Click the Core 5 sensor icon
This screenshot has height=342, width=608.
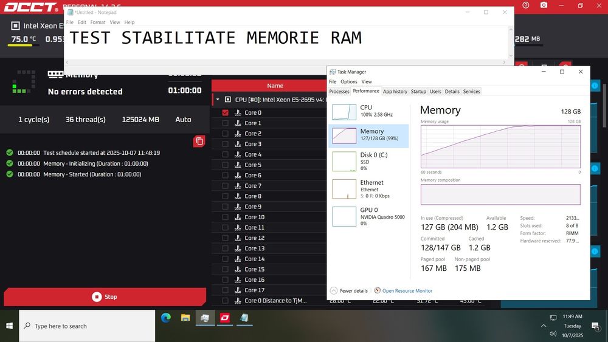(x=238, y=165)
